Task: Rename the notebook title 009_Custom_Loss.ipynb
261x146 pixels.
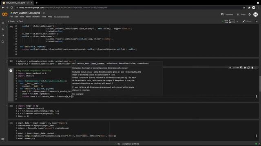Action: click(27, 13)
